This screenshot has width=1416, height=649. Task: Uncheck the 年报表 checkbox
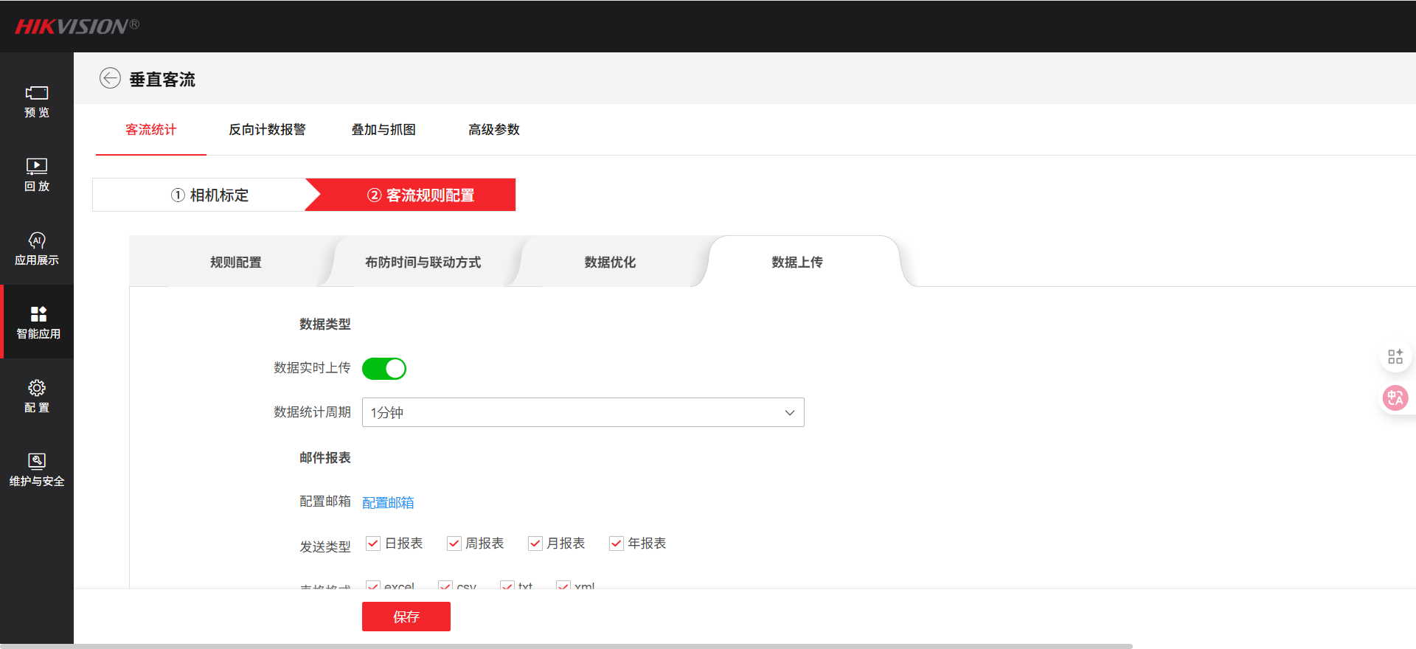tap(617, 544)
